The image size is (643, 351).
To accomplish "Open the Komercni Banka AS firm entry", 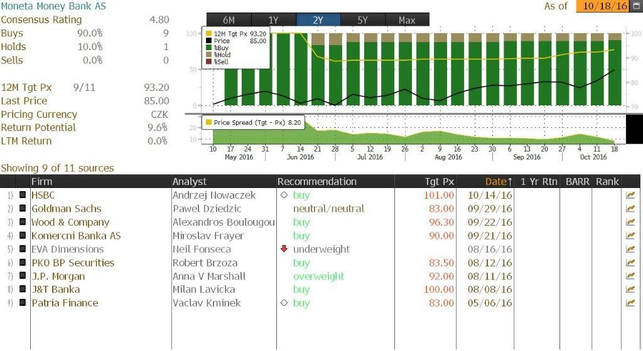I will click(76, 236).
